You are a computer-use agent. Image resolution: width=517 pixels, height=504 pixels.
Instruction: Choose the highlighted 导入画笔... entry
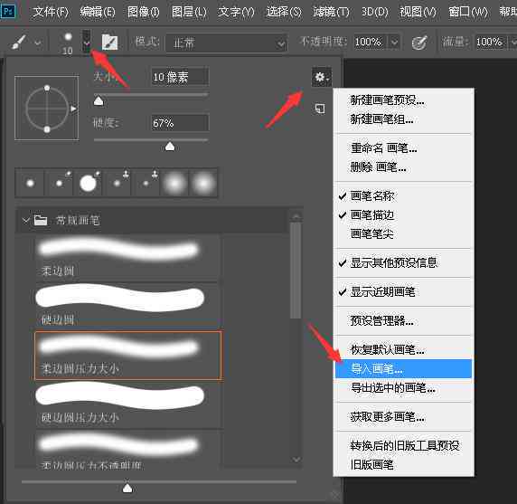click(x=404, y=368)
